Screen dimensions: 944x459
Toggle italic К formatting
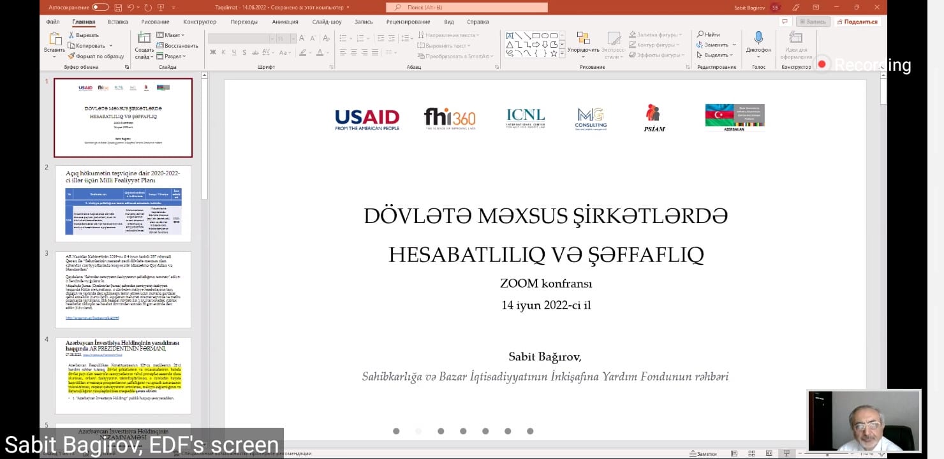pyautogui.click(x=223, y=52)
